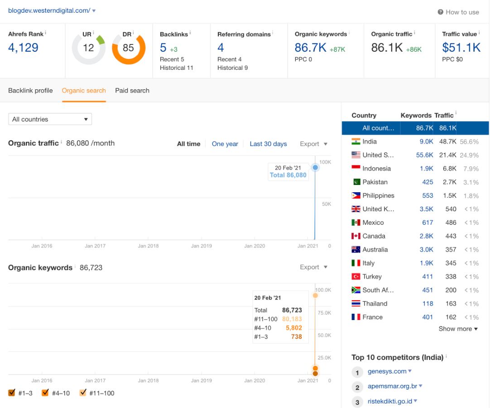
Task: Click the Philippines flag icon
Action: tap(355, 195)
